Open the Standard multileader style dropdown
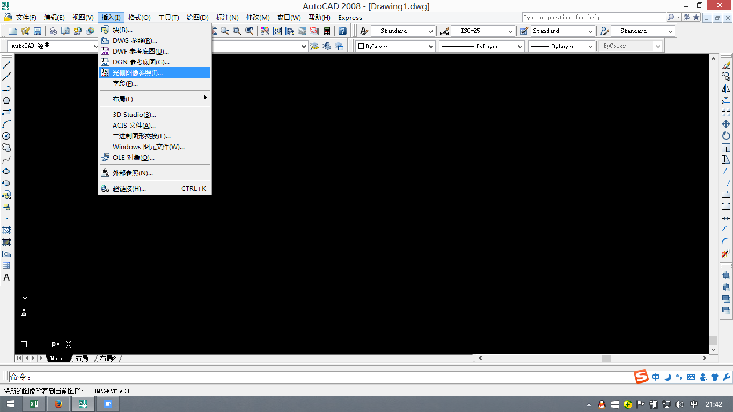This screenshot has width=733, height=412. [x=643, y=31]
